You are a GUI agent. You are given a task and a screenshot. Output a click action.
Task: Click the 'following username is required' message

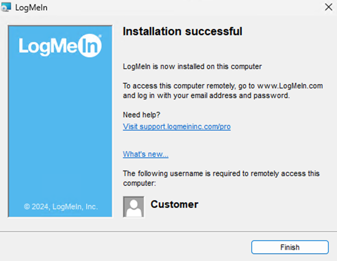(221, 174)
